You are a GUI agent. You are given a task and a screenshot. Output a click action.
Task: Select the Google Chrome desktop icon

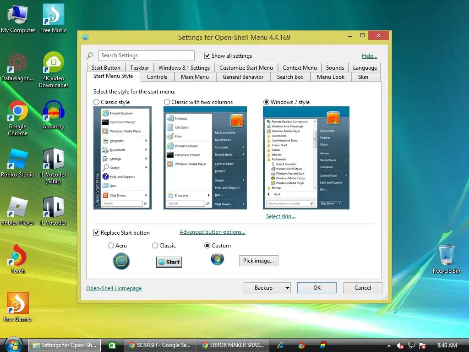click(x=18, y=118)
